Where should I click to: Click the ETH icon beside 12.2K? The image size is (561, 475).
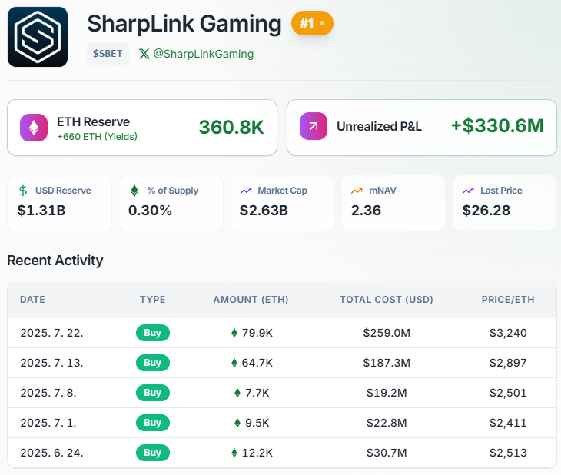[x=234, y=453]
